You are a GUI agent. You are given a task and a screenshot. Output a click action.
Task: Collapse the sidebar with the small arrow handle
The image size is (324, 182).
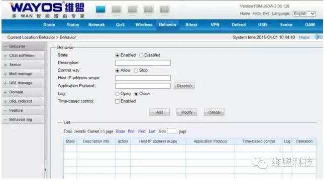pyautogui.click(x=45, y=169)
